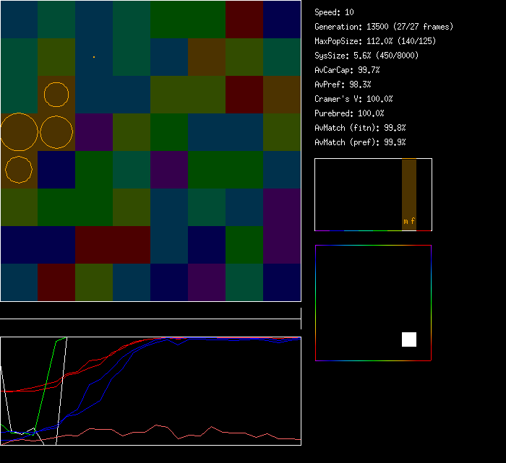Select the AvCarCap 99.7% value
The width and height of the screenshot is (506, 463).
(347, 70)
